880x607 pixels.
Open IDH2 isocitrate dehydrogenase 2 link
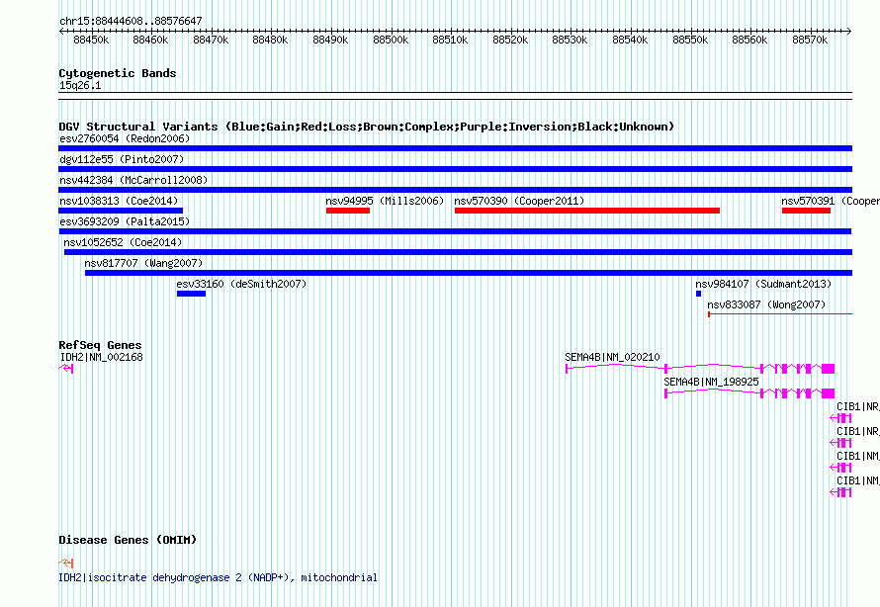(218, 577)
